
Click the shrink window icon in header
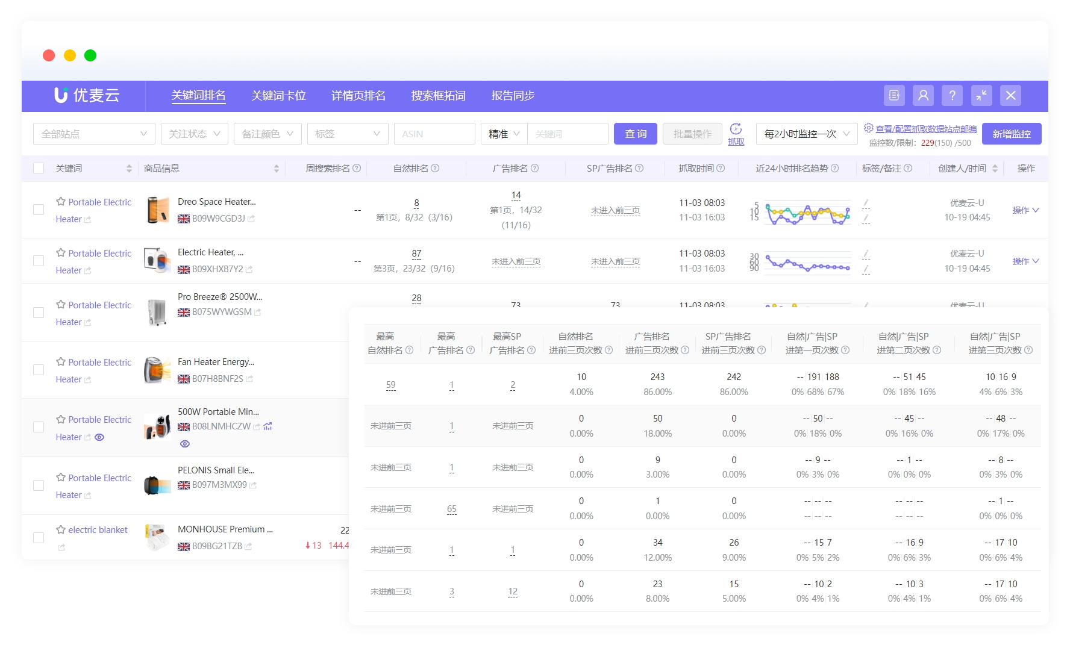pyautogui.click(x=981, y=95)
